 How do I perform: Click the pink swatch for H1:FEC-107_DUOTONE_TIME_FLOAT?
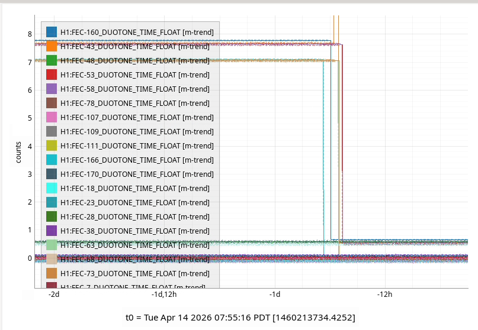click(52, 117)
